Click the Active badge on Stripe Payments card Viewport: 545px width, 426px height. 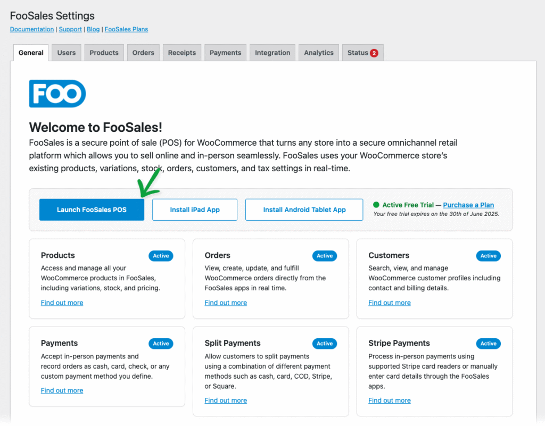pos(489,344)
